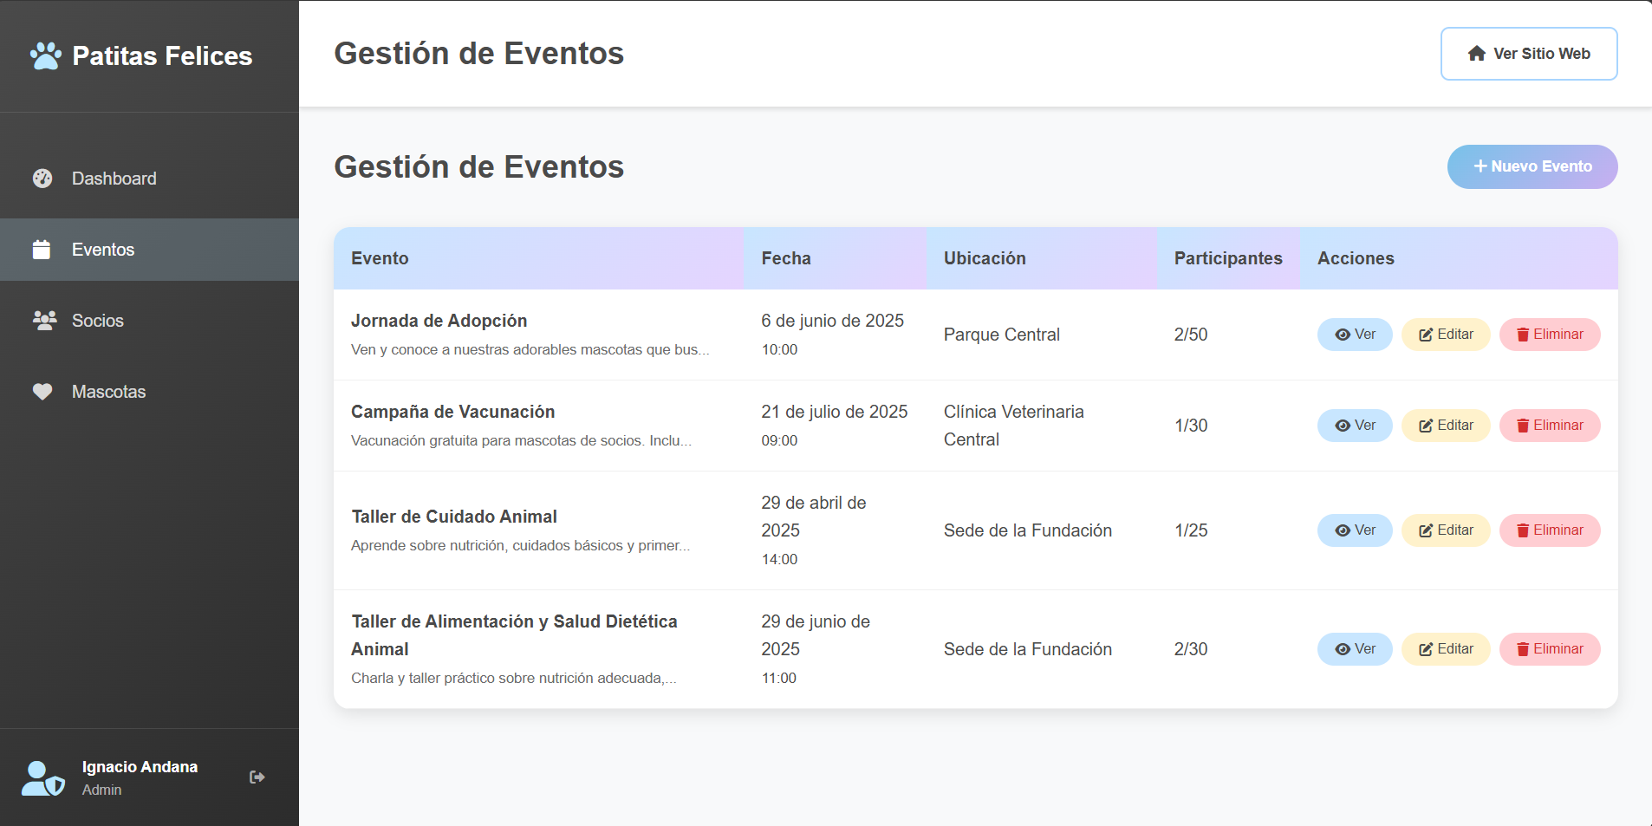The image size is (1652, 826).
Task: Delete the Jornada de Adopción event
Action: click(1549, 335)
